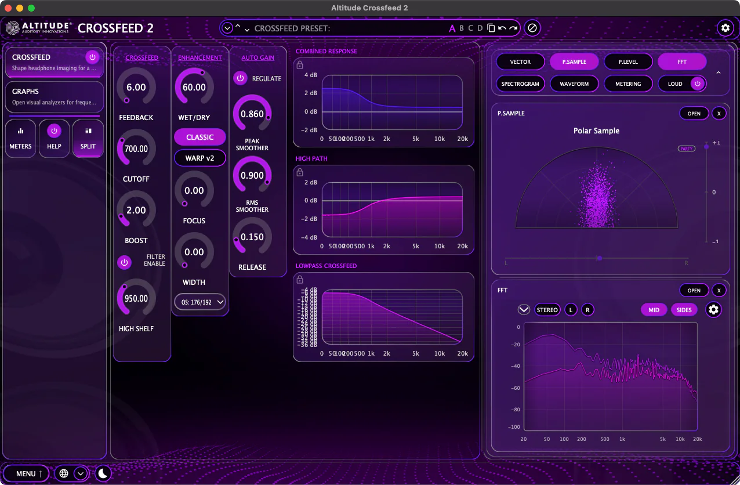This screenshot has height=485, width=740.
Task: Toggle the Loud power switch
Action: [x=698, y=84]
